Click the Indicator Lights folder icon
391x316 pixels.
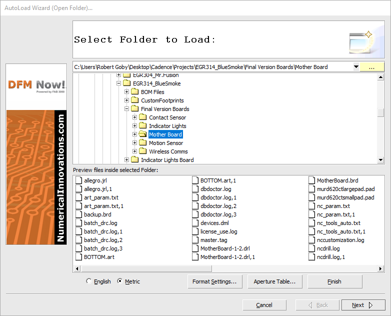coord(142,125)
